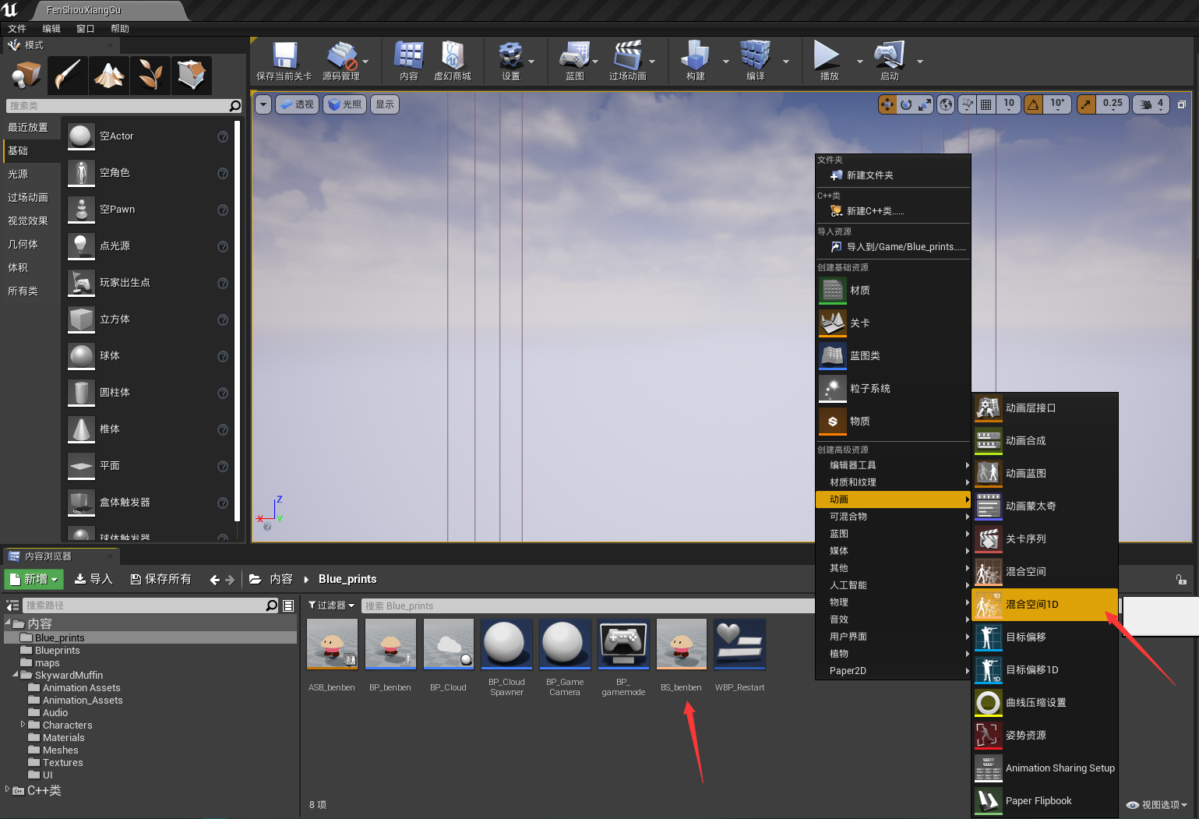Screen dimensions: 1199x819
Task: Choose the Paint brush mode icon
Action: [x=69, y=76]
